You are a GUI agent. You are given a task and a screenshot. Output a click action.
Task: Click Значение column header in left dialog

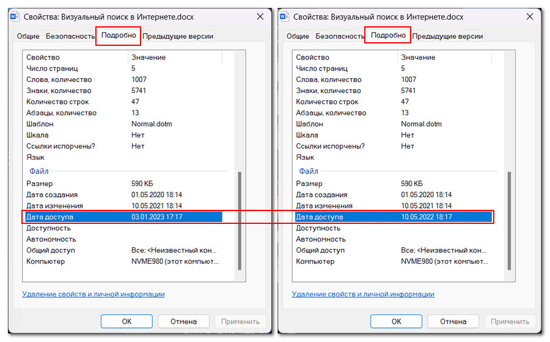[175, 58]
